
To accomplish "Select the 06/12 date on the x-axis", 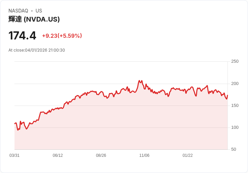I will (x=58, y=155).
